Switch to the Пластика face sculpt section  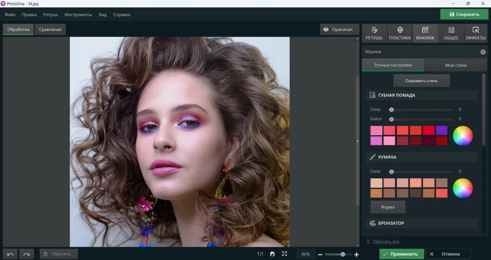pyautogui.click(x=400, y=33)
